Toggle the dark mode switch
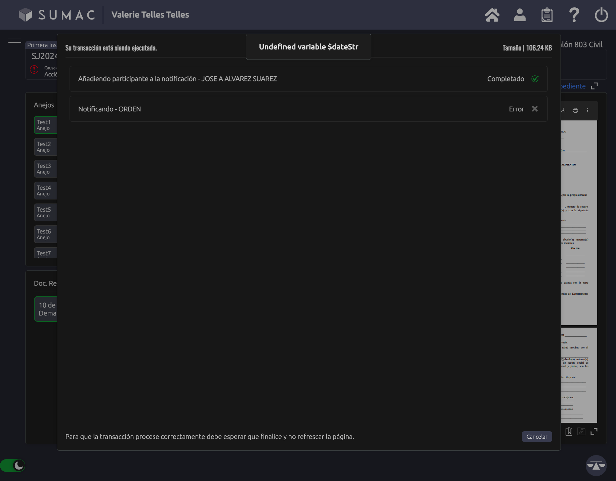The width and height of the screenshot is (616, 481). pos(12,466)
